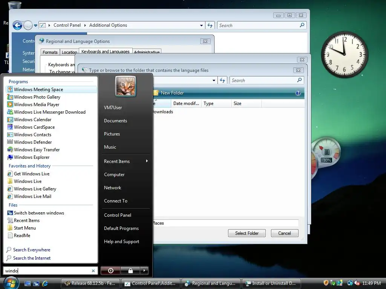Switch to Location tab
This screenshot has height=289, width=386.
point(69,52)
